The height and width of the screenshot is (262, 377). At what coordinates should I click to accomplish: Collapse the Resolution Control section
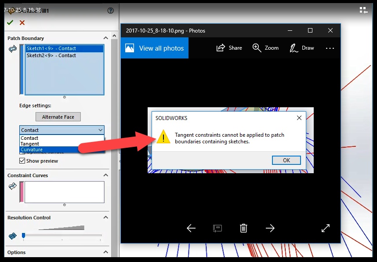point(105,217)
